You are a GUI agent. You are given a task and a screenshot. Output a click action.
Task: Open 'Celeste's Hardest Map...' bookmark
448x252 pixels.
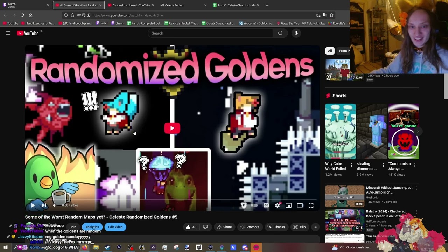[181, 23]
